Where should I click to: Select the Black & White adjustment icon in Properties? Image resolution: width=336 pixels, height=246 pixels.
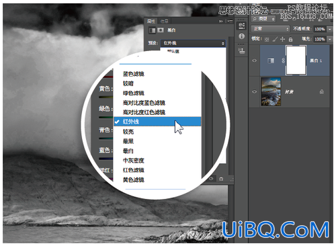[153, 30]
